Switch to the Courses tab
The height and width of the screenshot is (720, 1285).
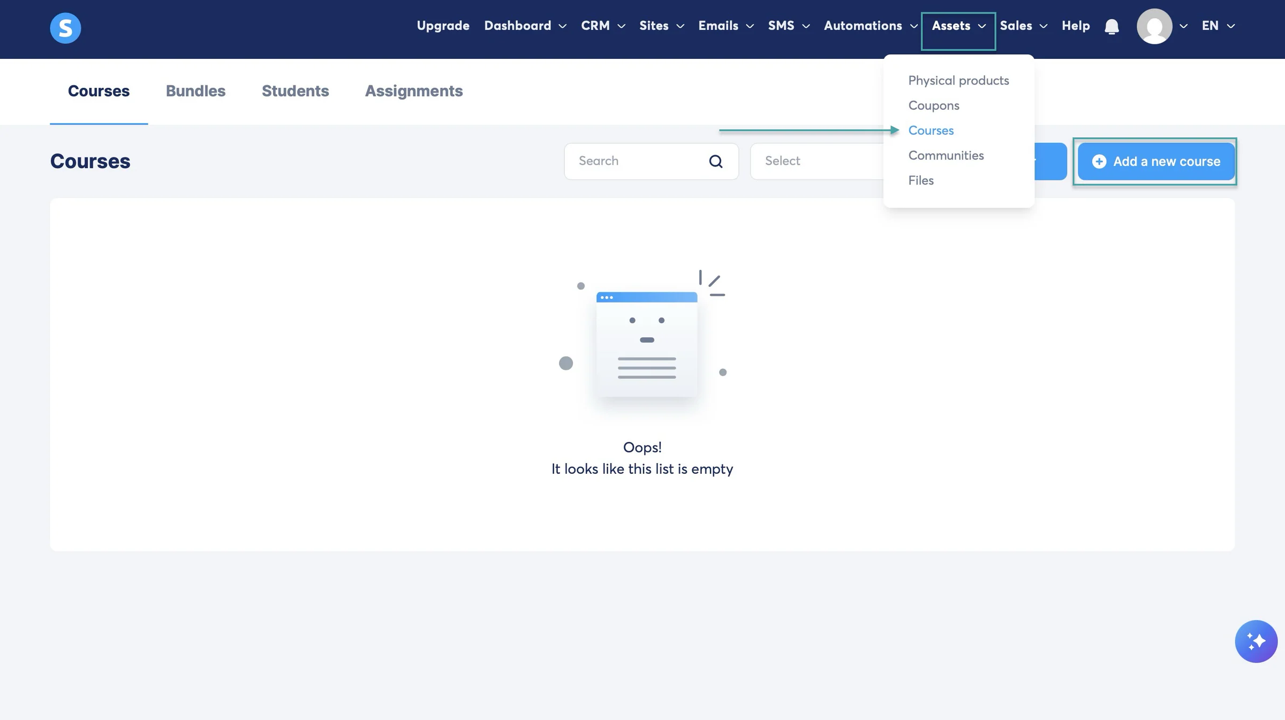(99, 91)
